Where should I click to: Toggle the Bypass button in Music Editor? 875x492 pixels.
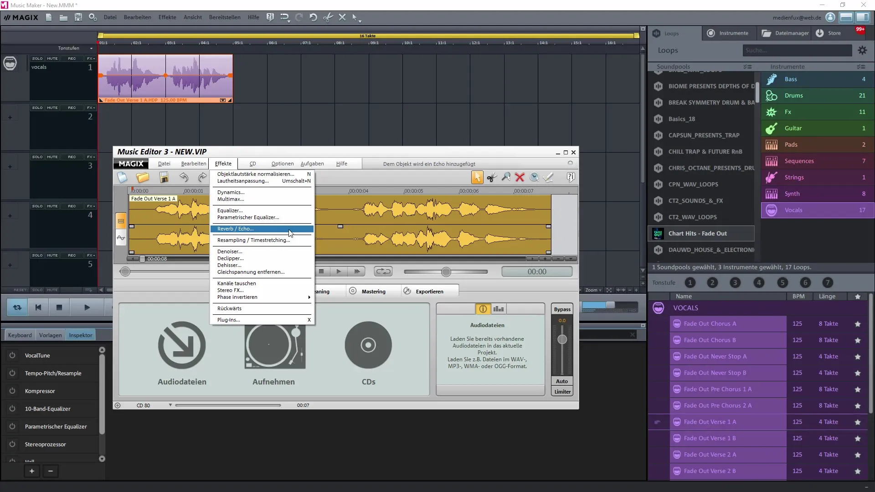tap(562, 309)
